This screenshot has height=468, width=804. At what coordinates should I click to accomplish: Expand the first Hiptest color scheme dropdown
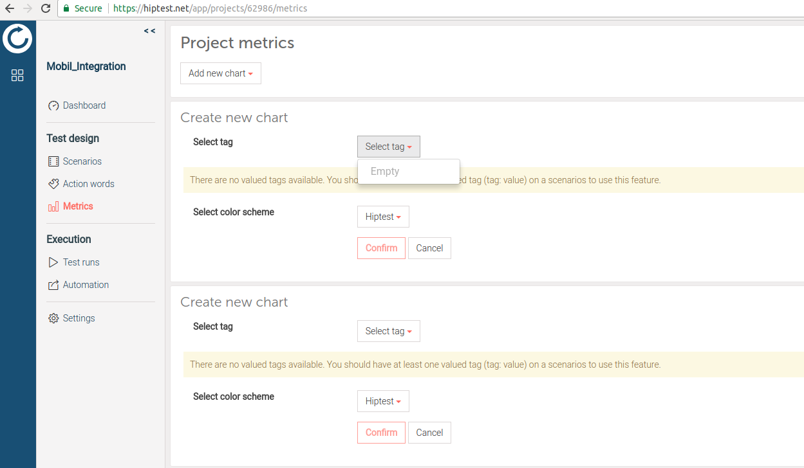pyautogui.click(x=383, y=217)
